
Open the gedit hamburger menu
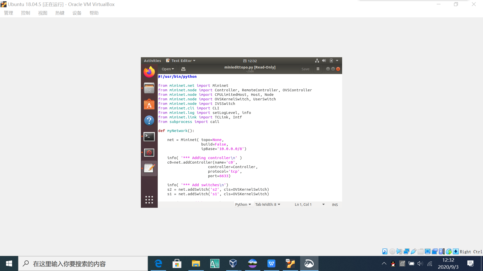[318, 69]
